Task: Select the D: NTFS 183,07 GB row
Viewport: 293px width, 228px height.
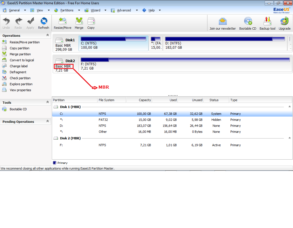Action: coord(172,126)
